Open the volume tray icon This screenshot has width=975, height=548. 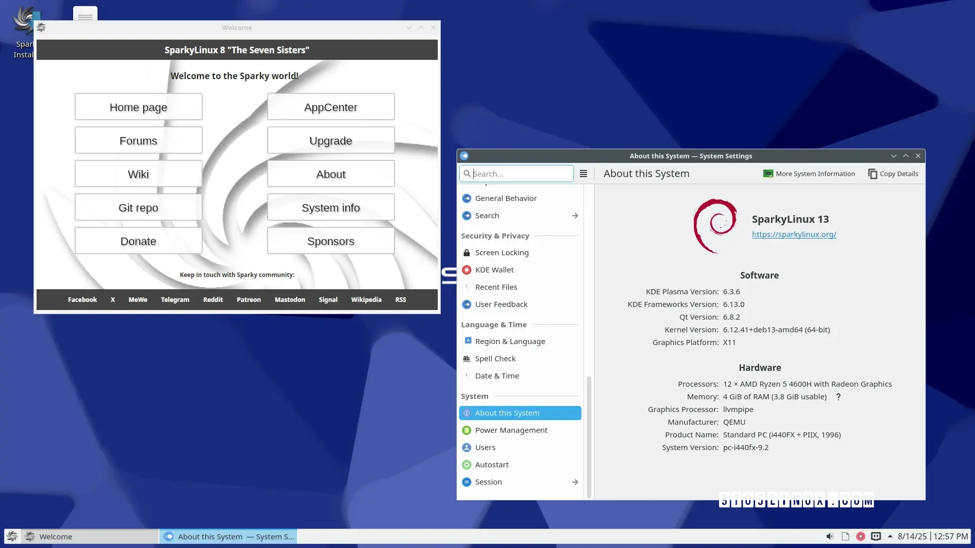(830, 536)
